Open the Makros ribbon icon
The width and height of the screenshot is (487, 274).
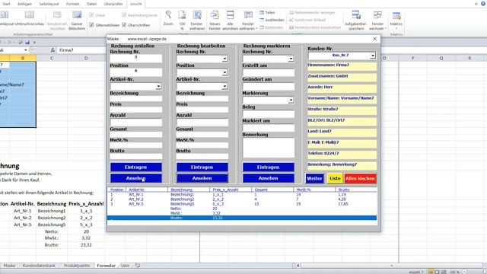[x=396, y=15]
